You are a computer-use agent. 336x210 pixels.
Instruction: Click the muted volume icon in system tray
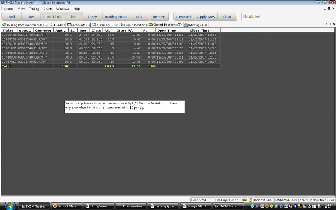pos(291,206)
